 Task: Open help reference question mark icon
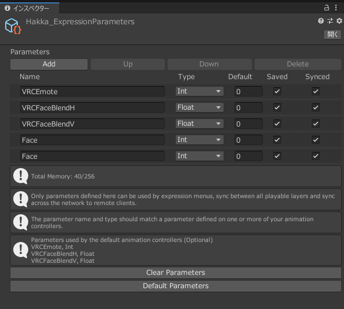click(x=321, y=21)
